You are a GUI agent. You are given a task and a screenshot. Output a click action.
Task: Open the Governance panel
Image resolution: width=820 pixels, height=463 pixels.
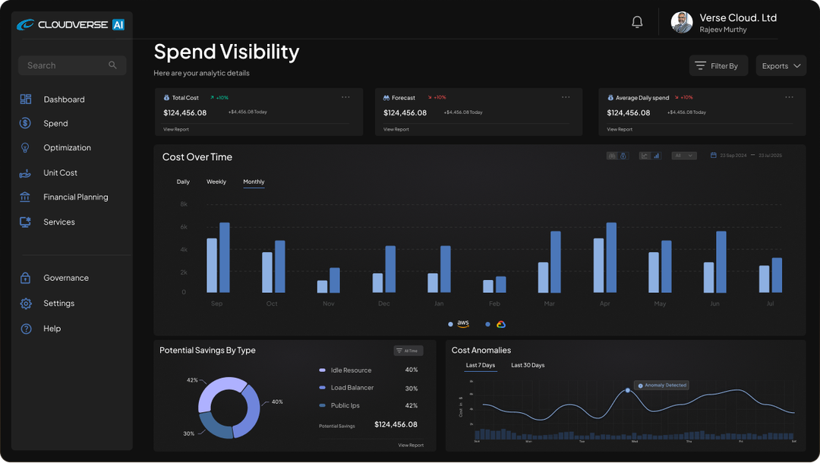tap(25, 277)
